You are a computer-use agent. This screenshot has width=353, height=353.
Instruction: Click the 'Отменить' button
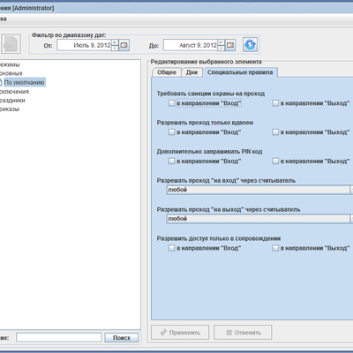point(243,333)
